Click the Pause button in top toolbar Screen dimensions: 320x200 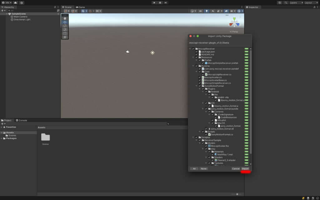coord(160,2)
